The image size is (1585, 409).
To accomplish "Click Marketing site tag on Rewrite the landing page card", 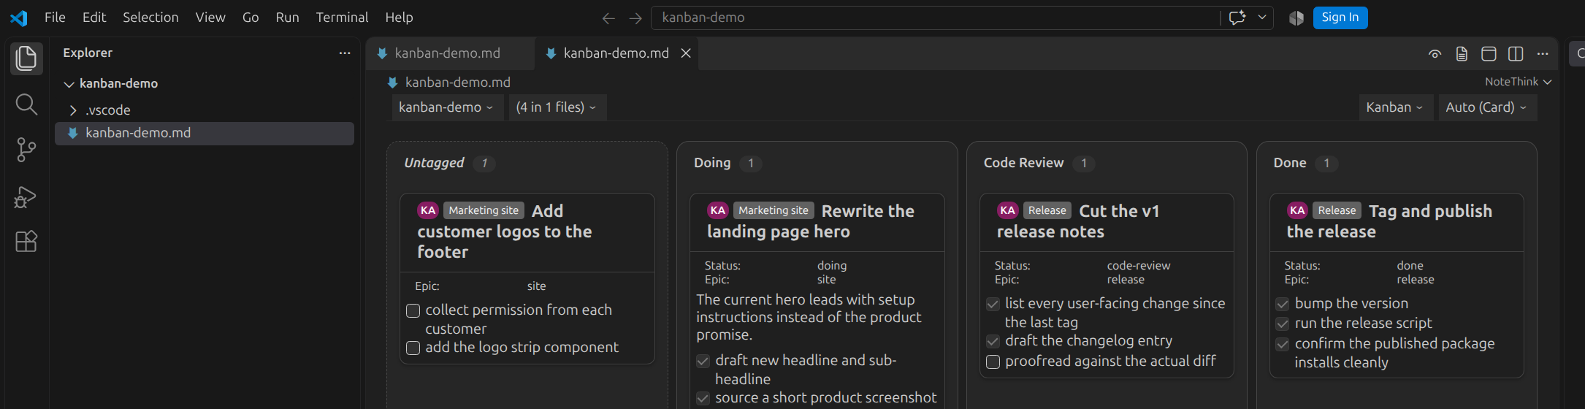I will point(774,210).
